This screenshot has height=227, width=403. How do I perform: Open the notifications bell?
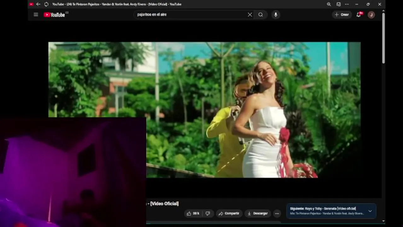(x=359, y=15)
